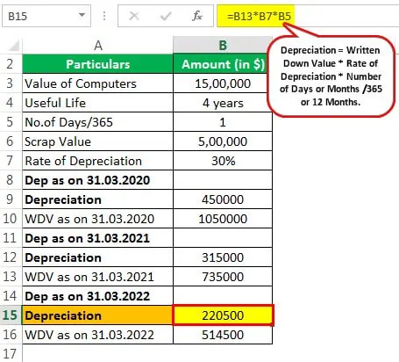Viewport: 399px width, 362px height.
Task: Select row 17 header
Action: click(x=11, y=354)
